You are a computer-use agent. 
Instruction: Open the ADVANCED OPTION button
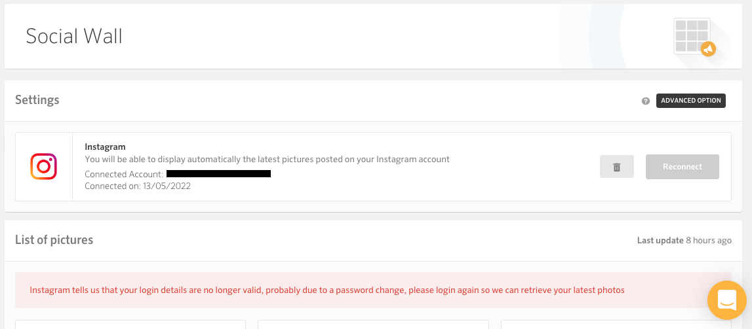691,101
